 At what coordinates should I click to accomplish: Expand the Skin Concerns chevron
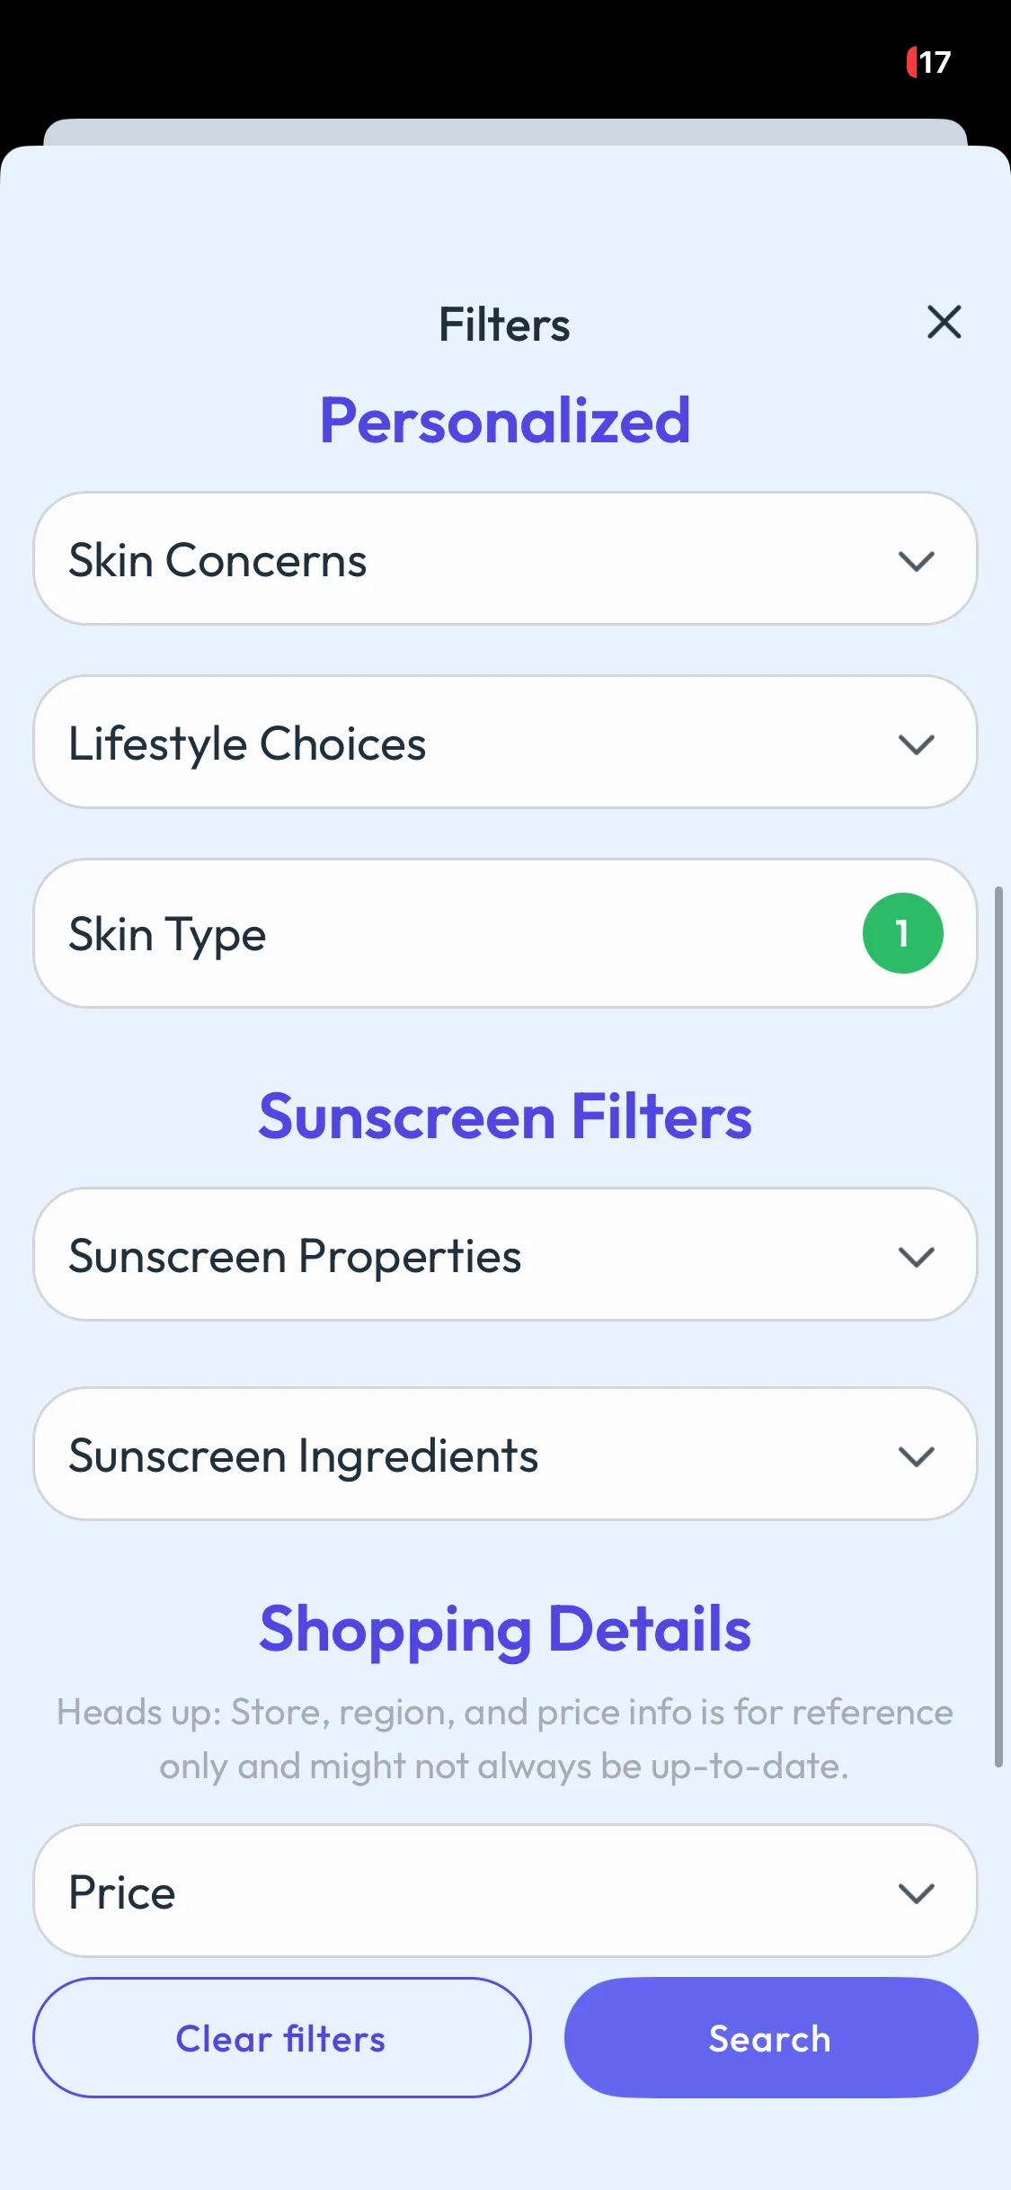[x=916, y=561]
